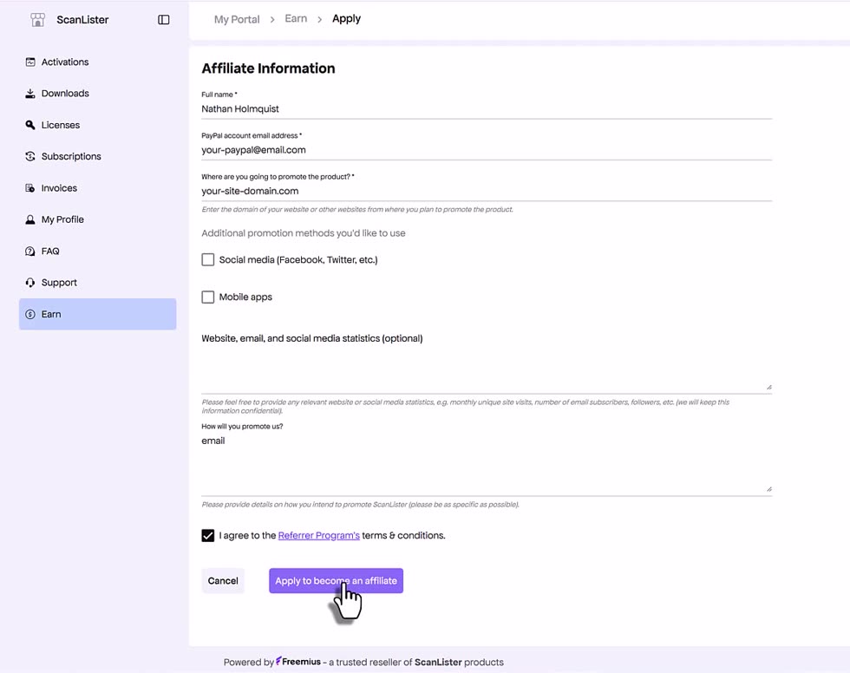Click the How will you promote us textarea
Screen dimensions: 850x673
click(x=487, y=464)
